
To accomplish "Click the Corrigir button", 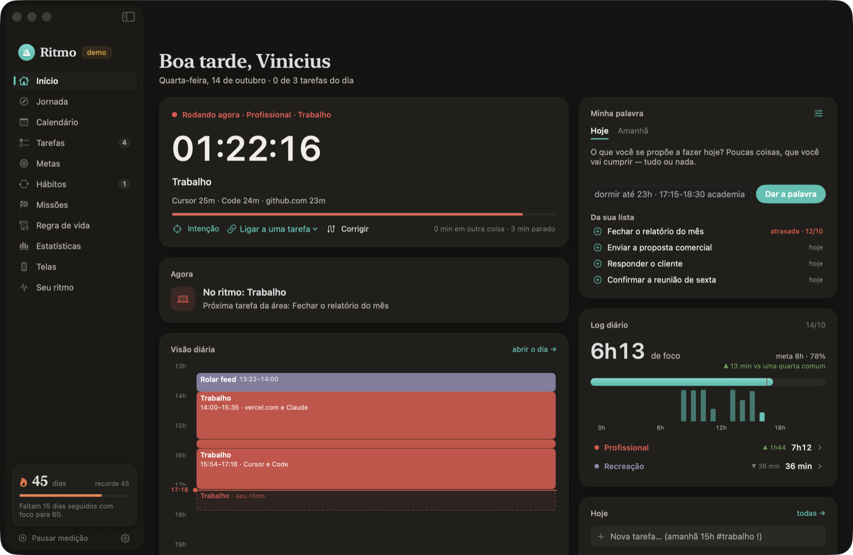I will tap(348, 229).
